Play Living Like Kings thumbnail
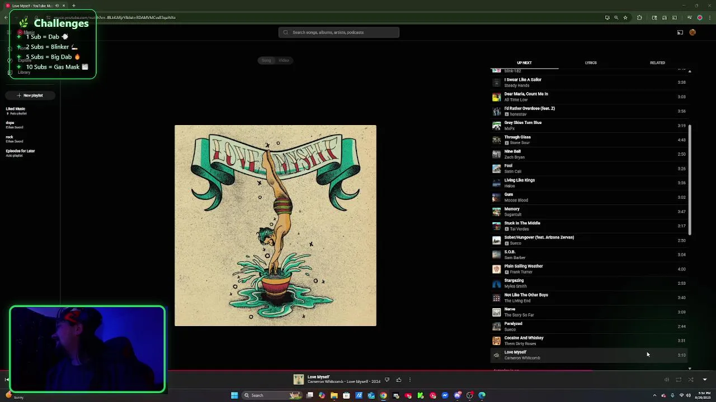Viewport: 716px width, 402px height. click(x=496, y=183)
